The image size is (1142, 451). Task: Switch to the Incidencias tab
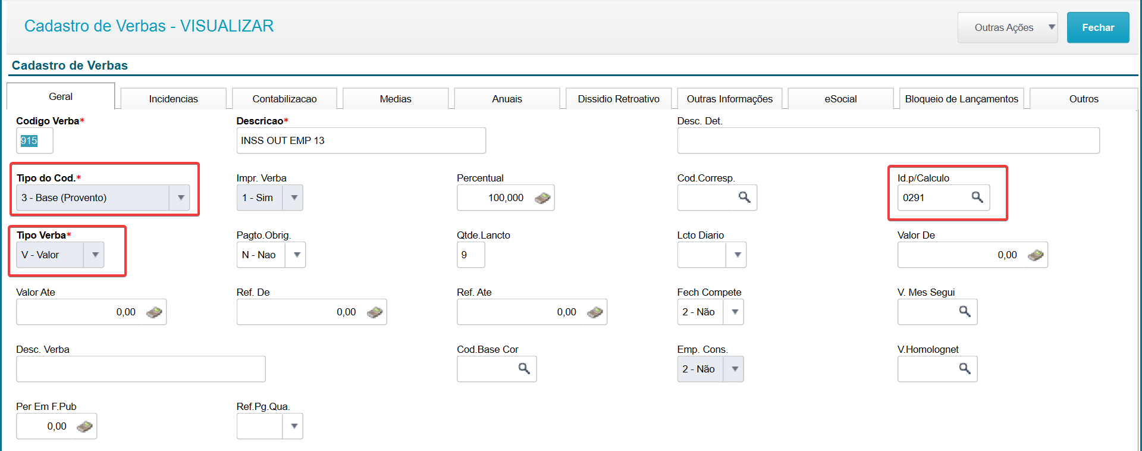coord(174,99)
